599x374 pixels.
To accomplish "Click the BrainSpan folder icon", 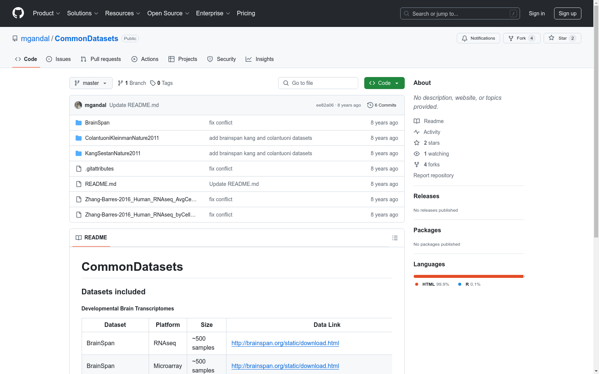I will point(79,123).
